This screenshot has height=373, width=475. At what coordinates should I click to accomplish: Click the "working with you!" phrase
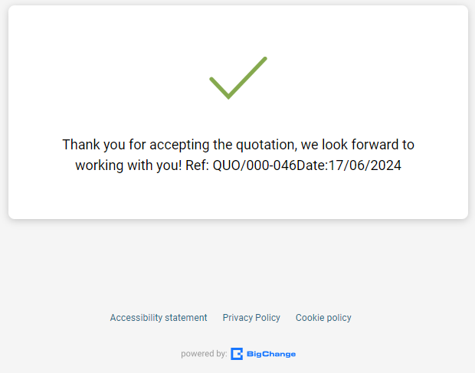[x=128, y=165]
